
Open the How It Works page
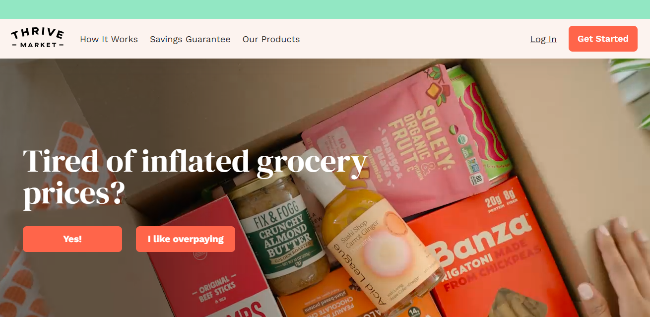pos(109,39)
